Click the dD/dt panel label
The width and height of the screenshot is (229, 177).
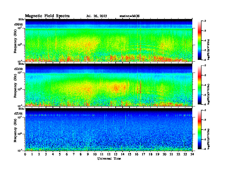click(19, 69)
